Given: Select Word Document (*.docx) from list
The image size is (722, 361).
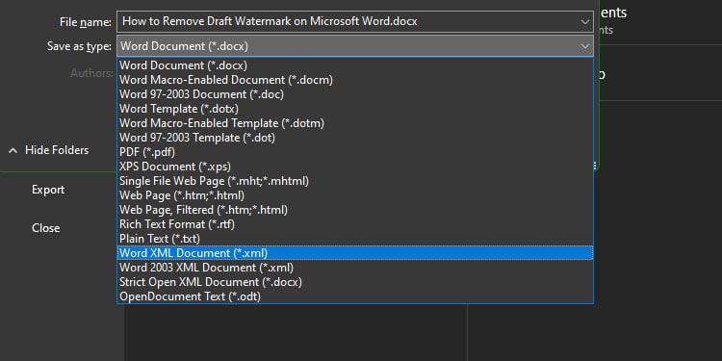Looking at the screenshot, I should point(355,65).
